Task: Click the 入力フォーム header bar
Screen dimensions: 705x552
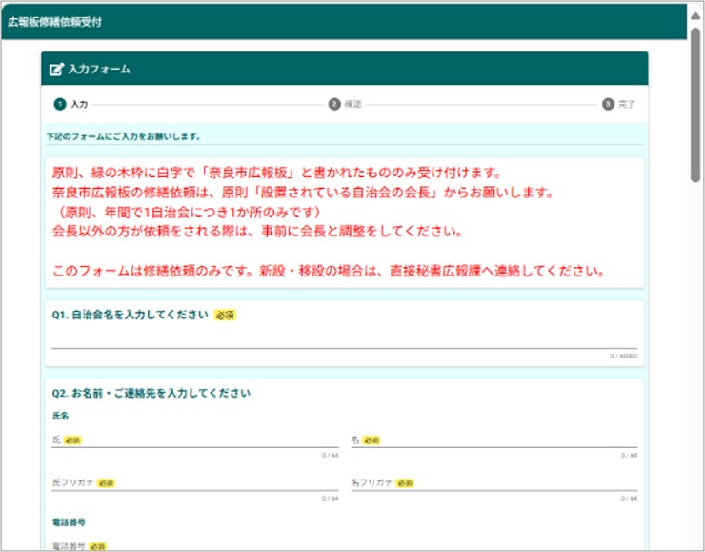Action: pyautogui.click(x=345, y=69)
